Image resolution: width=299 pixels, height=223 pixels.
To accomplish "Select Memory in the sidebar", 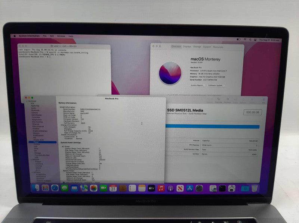I will [36, 133].
